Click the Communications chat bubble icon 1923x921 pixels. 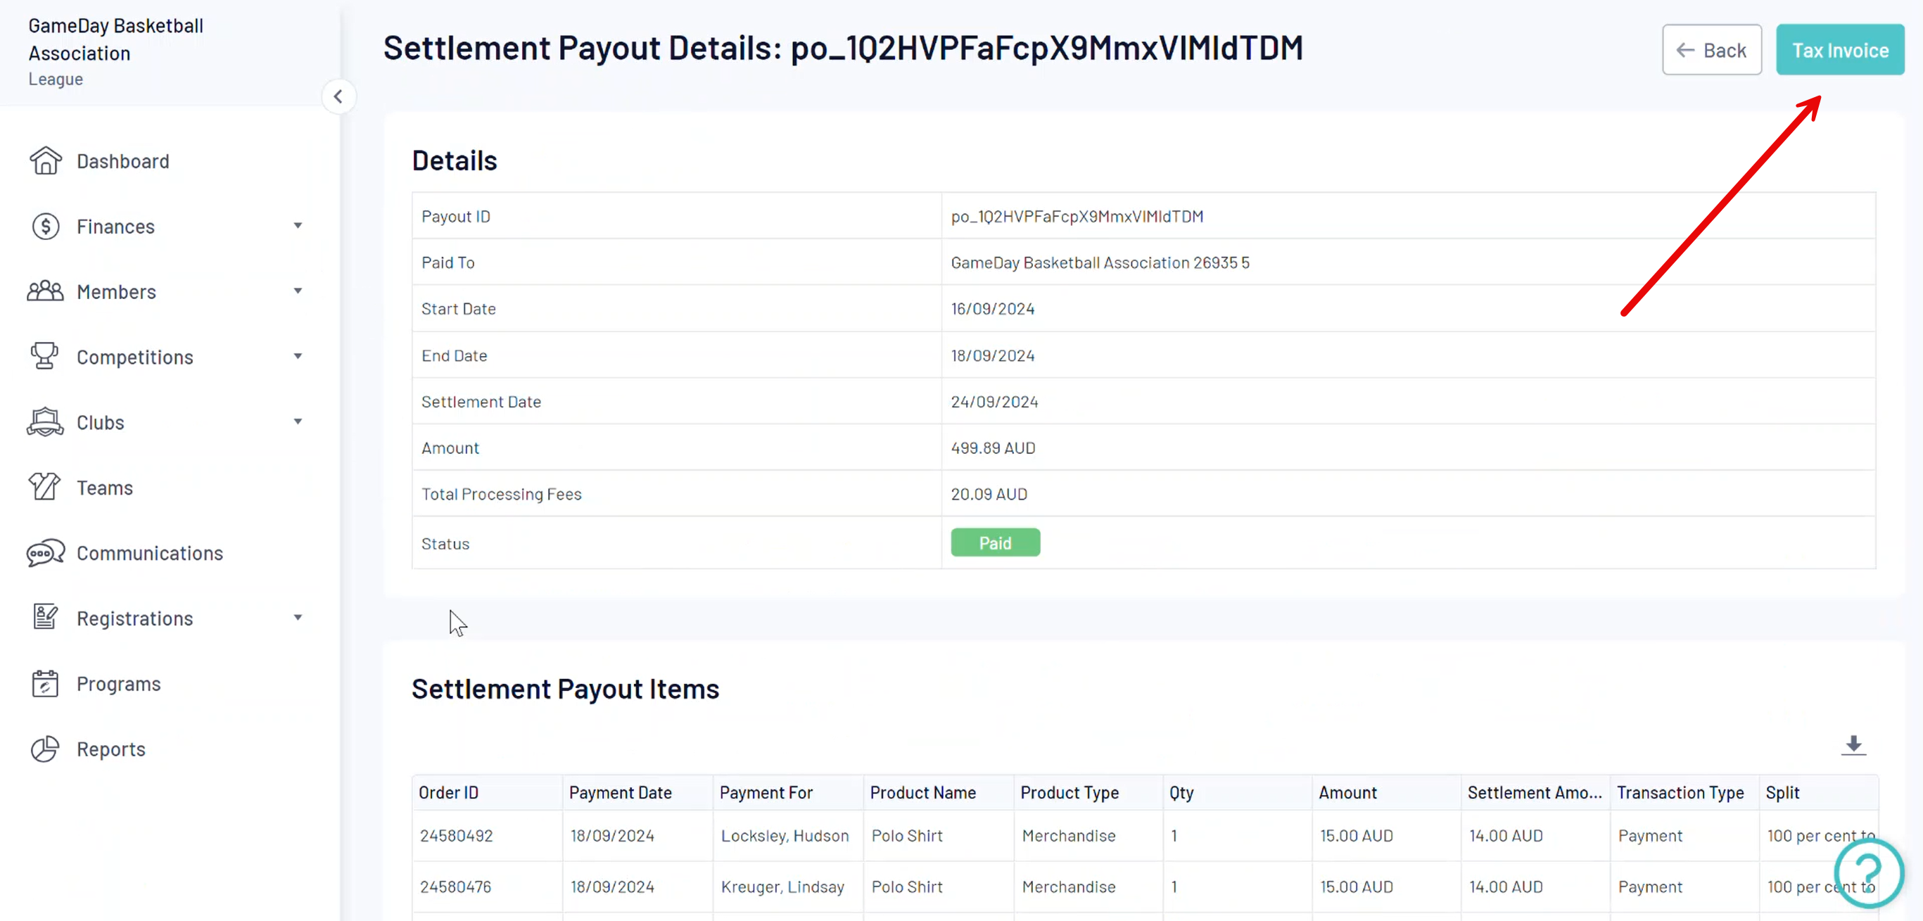[45, 552]
